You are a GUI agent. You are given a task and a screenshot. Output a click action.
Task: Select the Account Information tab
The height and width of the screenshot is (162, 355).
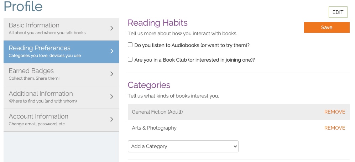(38, 116)
